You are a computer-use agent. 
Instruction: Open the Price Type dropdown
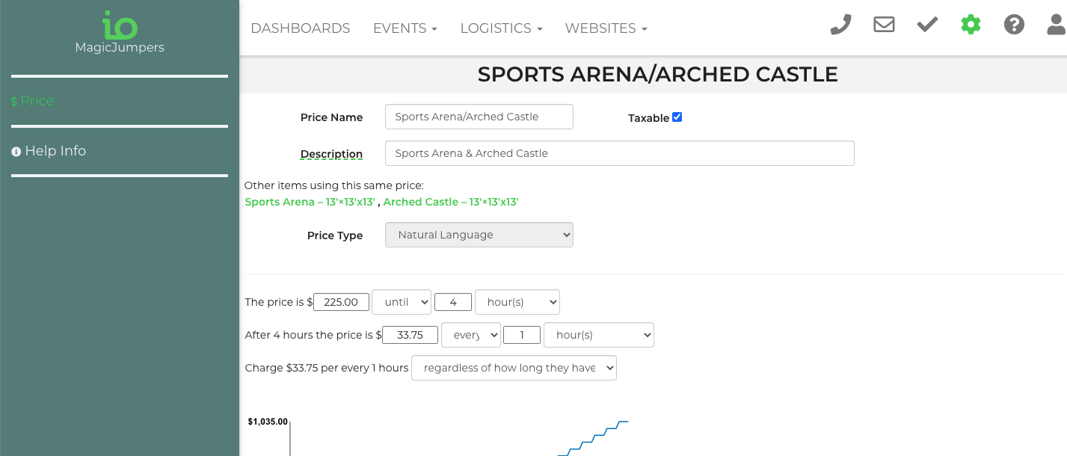[x=479, y=235]
